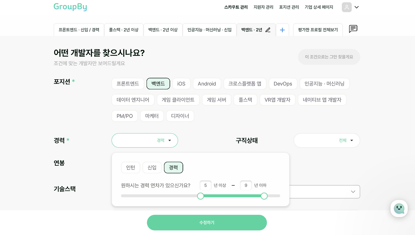Click the plus icon to add a new position filter
This screenshot has height=235, width=415.
click(x=282, y=30)
